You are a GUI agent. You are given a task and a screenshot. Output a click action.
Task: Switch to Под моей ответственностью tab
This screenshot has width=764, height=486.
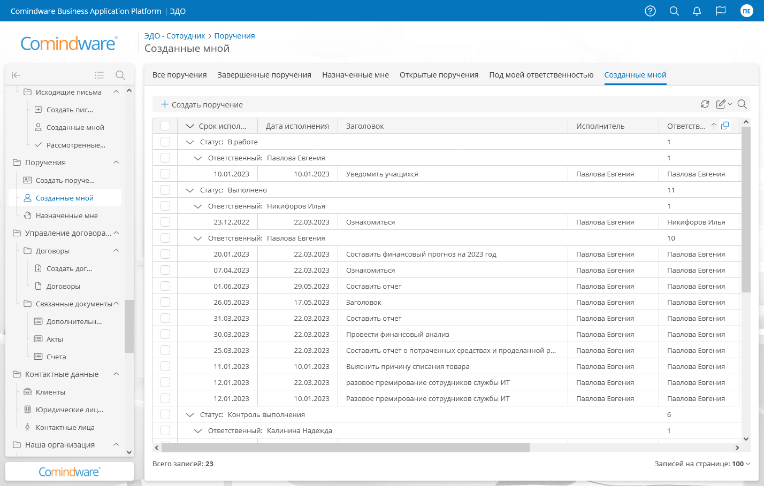[x=541, y=75]
